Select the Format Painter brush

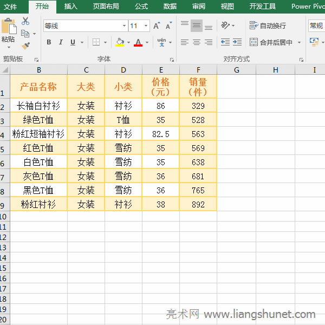click(25, 45)
